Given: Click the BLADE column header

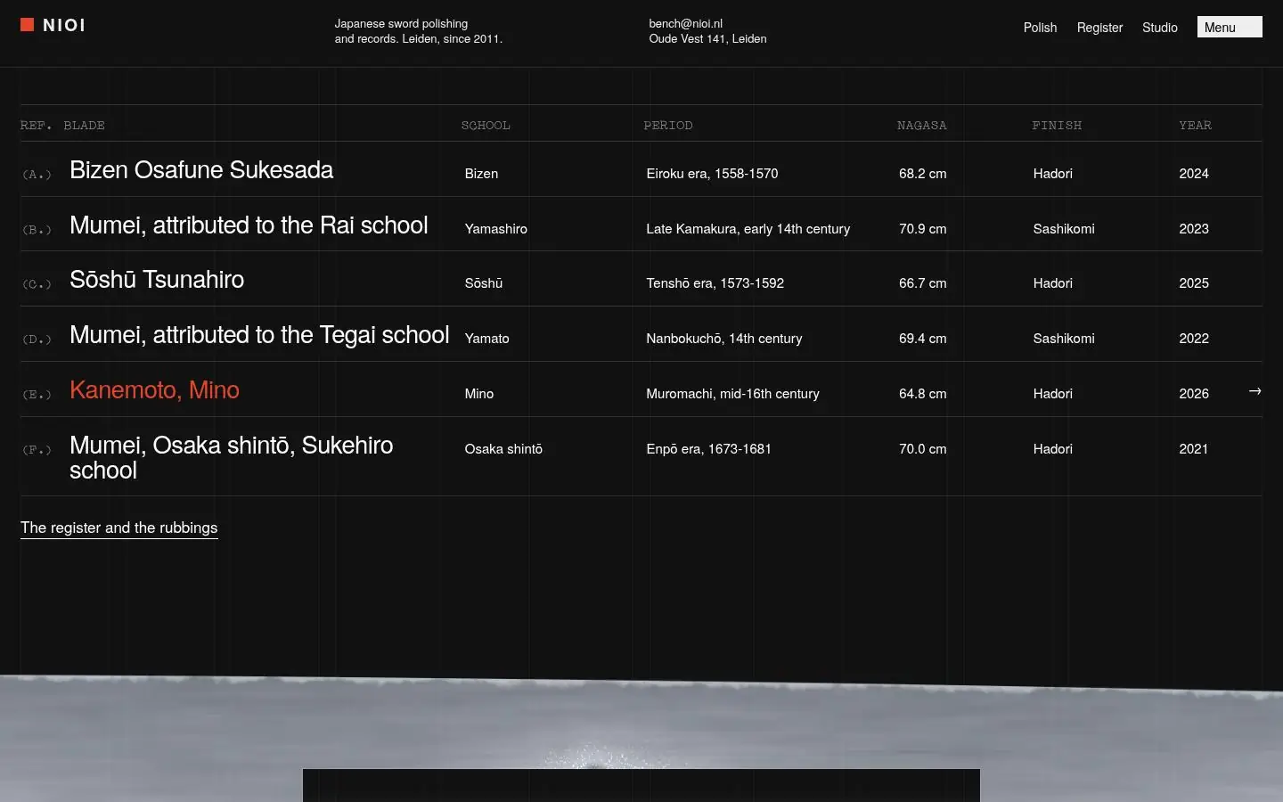Looking at the screenshot, I should tap(85, 126).
